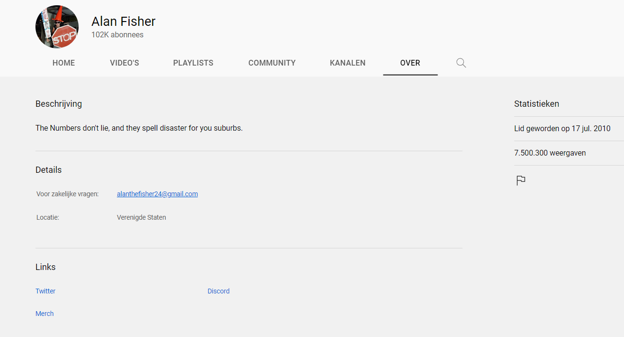Image resolution: width=624 pixels, height=337 pixels.
Task: Open Alan Fisher channel avatar
Action: (x=57, y=27)
